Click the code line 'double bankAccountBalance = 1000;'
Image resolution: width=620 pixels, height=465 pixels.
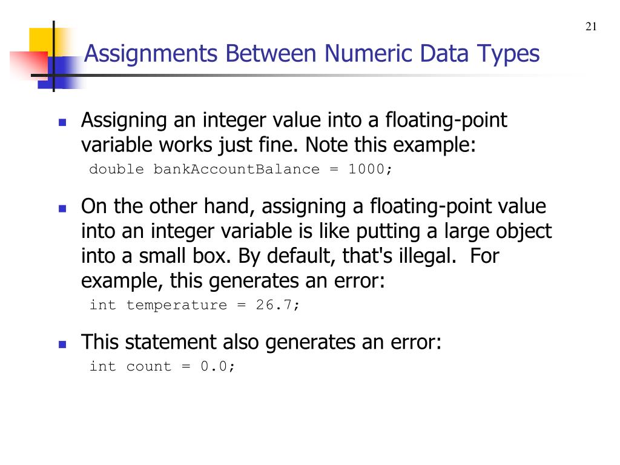[240, 170]
